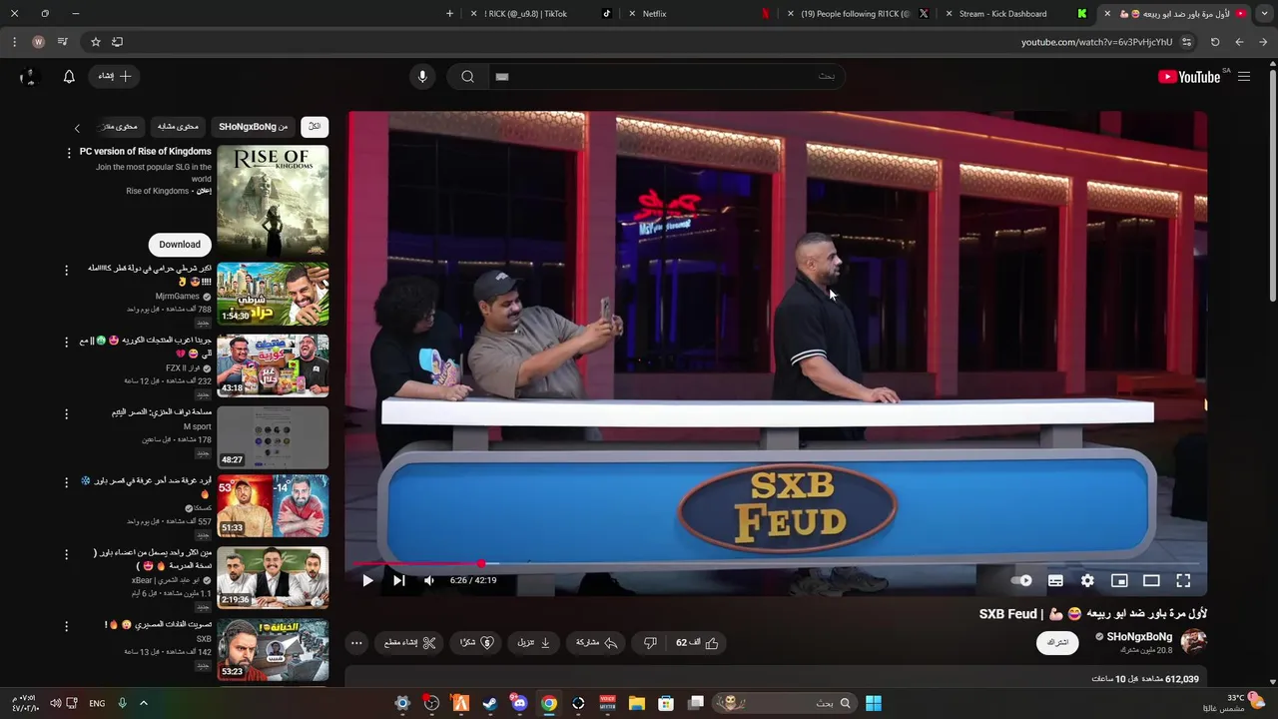The image size is (1278, 719).
Task: Close the Netflix browser tab
Action: click(x=633, y=14)
